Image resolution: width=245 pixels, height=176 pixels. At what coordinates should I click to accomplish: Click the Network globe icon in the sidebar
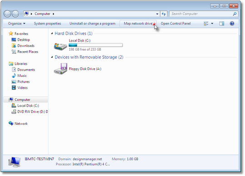tap(11, 124)
